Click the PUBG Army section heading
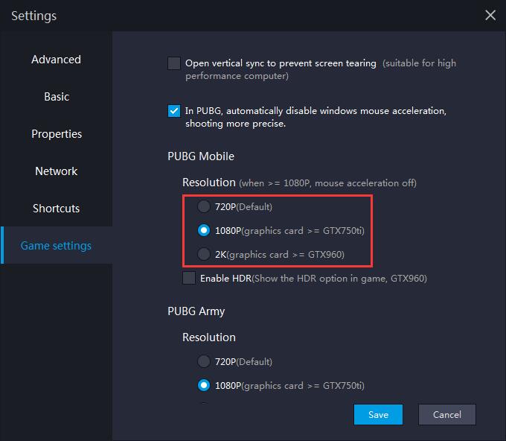Screen dimensions: 506x441 tap(196, 311)
